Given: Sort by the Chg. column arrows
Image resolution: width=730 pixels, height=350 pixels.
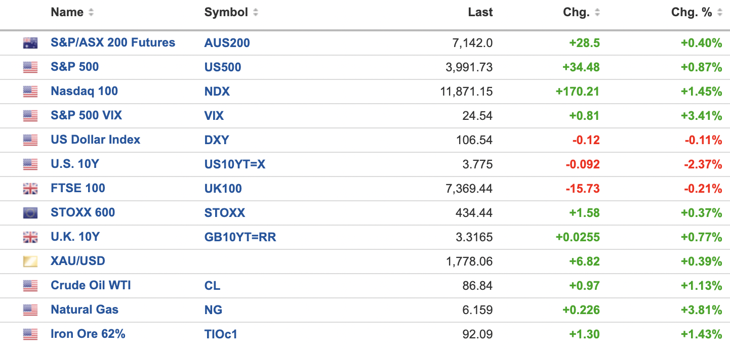Looking at the screenshot, I should [597, 13].
